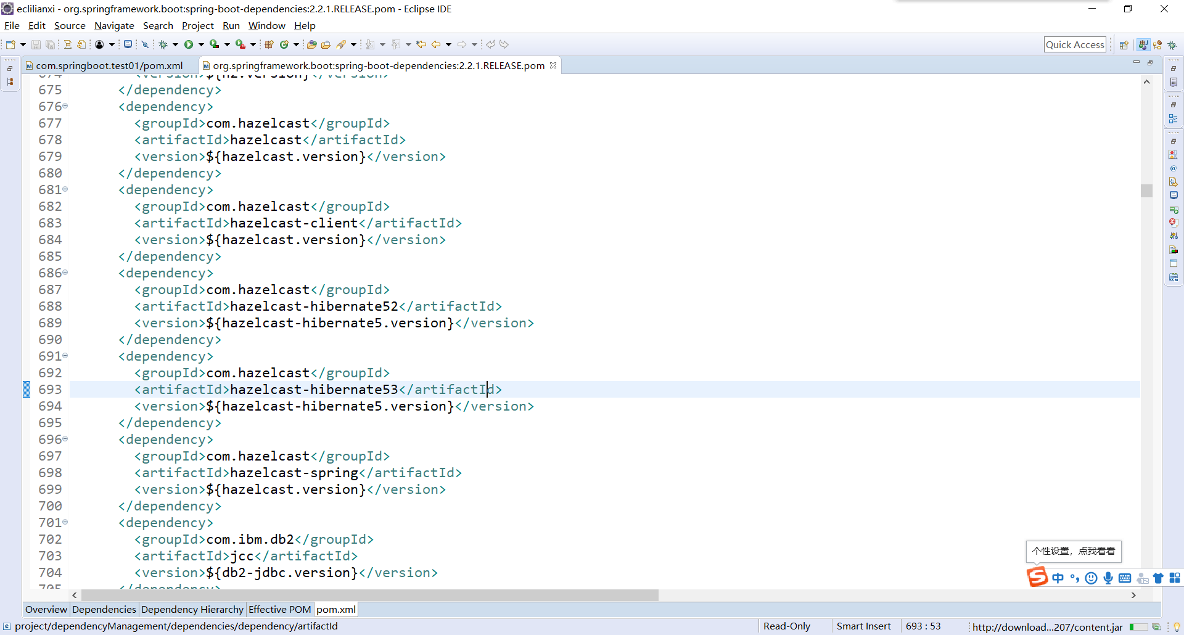The image size is (1184, 635).
Task: Open the Javadoc view icon (@)
Action: point(1174,168)
